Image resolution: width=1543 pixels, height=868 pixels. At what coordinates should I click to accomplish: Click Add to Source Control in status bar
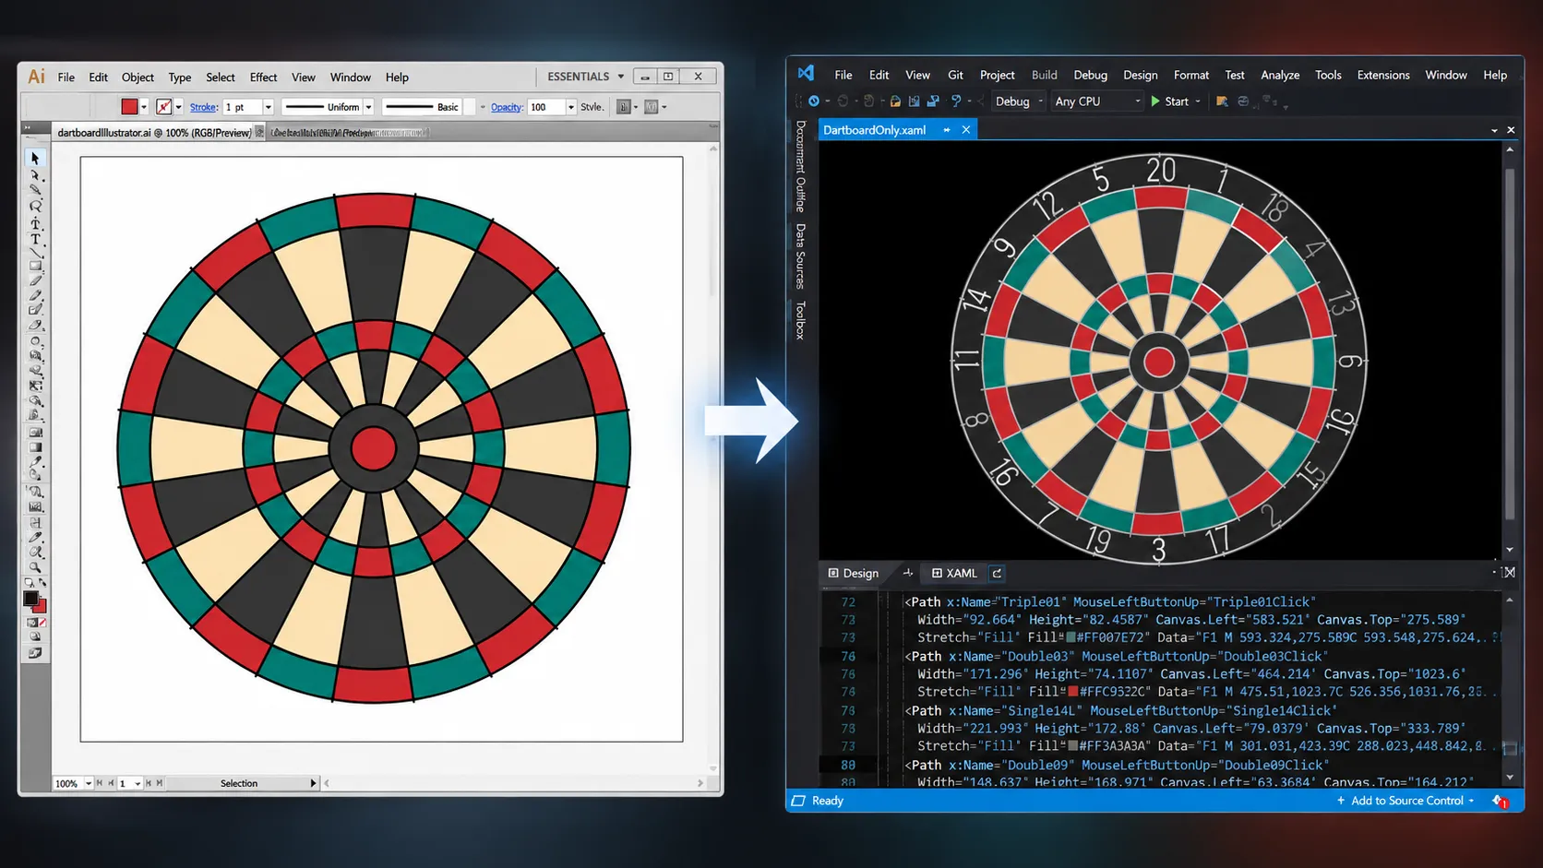click(1405, 801)
